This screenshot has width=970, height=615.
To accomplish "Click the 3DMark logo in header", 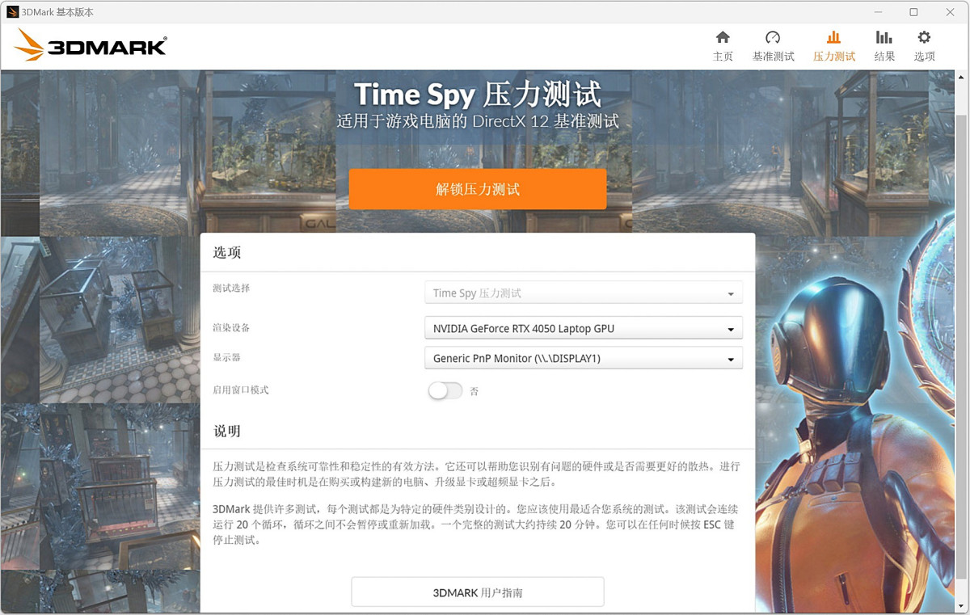I will [x=91, y=46].
